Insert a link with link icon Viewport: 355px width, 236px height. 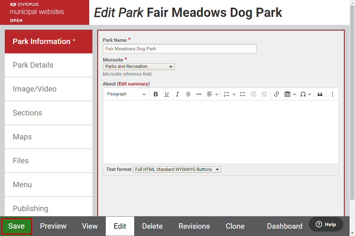(x=276, y=94)
